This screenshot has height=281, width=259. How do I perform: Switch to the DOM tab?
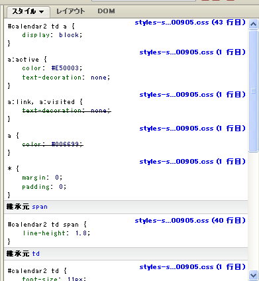click(x=106, y=11)
